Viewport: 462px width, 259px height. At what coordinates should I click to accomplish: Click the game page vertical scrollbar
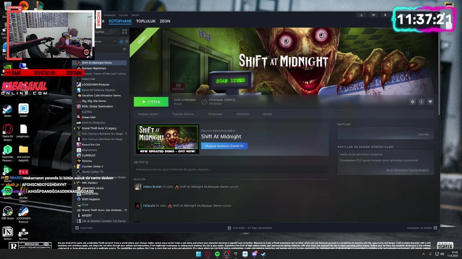tap(439, 72)
